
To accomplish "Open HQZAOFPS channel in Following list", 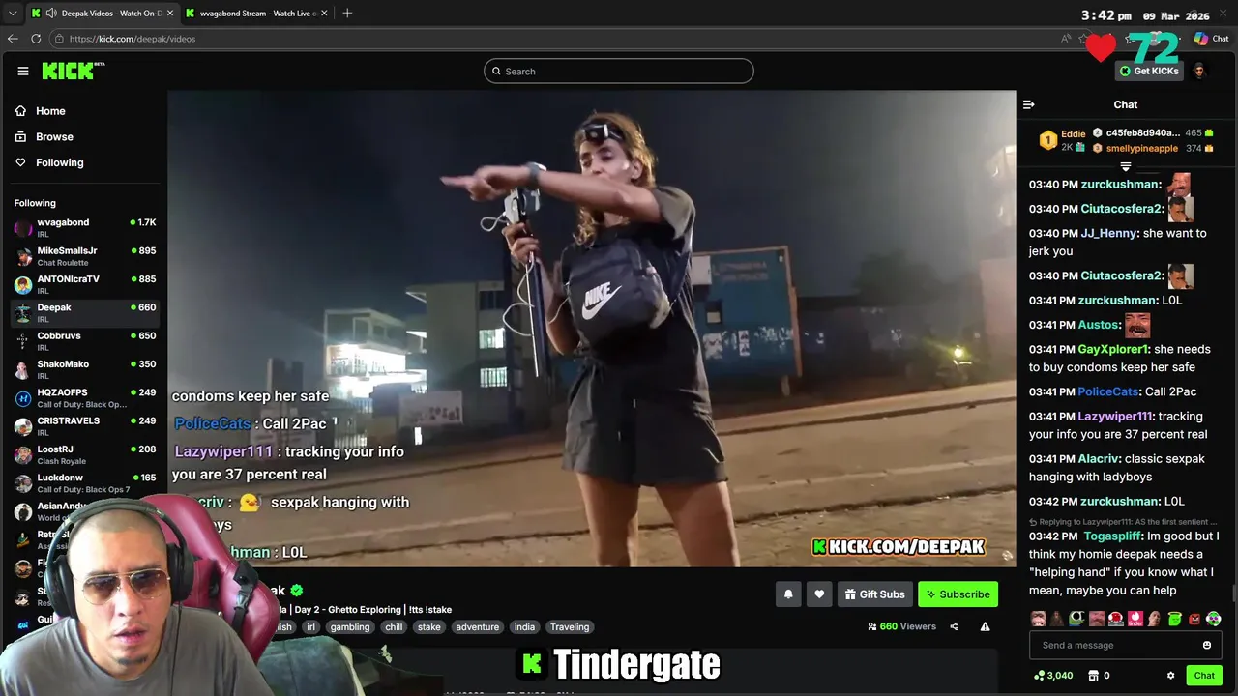I will point(85,397).
